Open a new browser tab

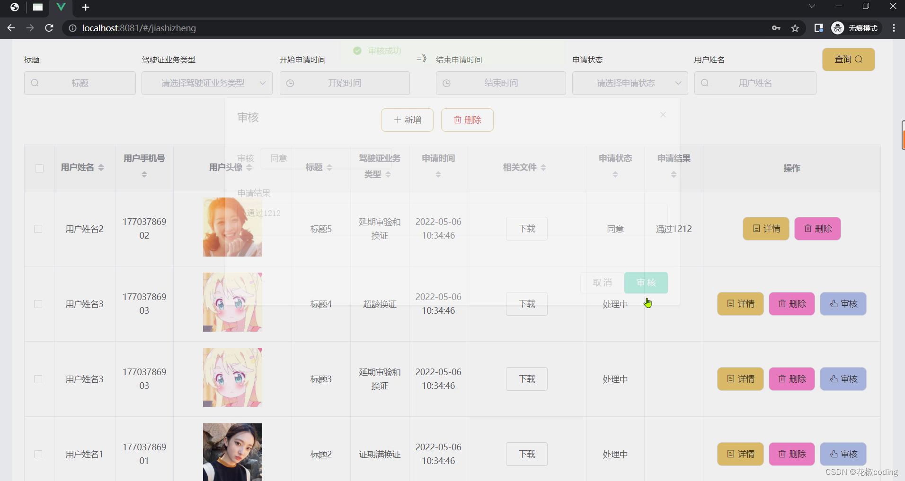click(86, 7)
